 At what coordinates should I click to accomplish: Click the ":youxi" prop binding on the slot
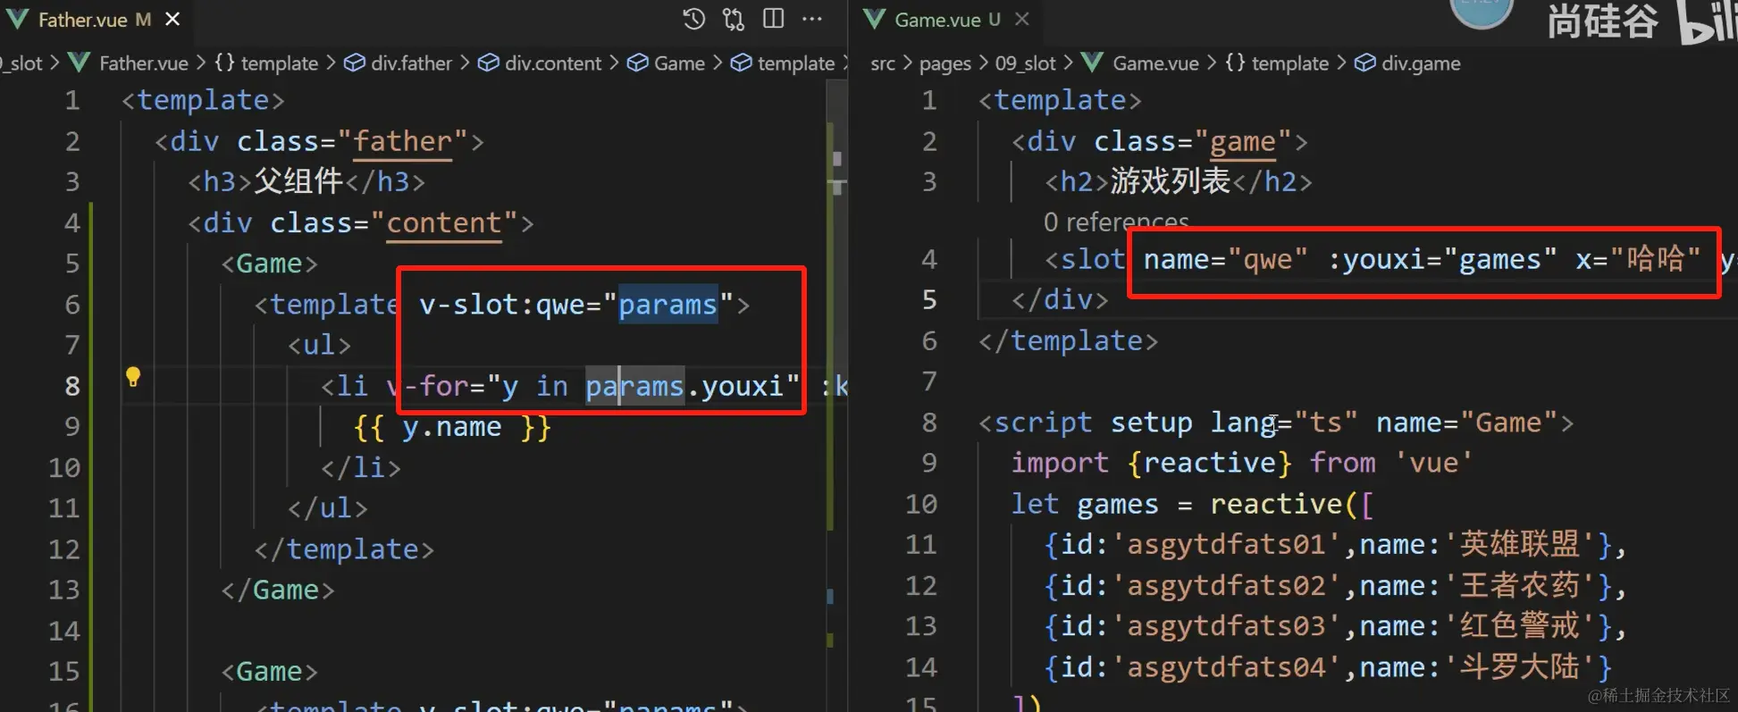(x=1376, y=259)
